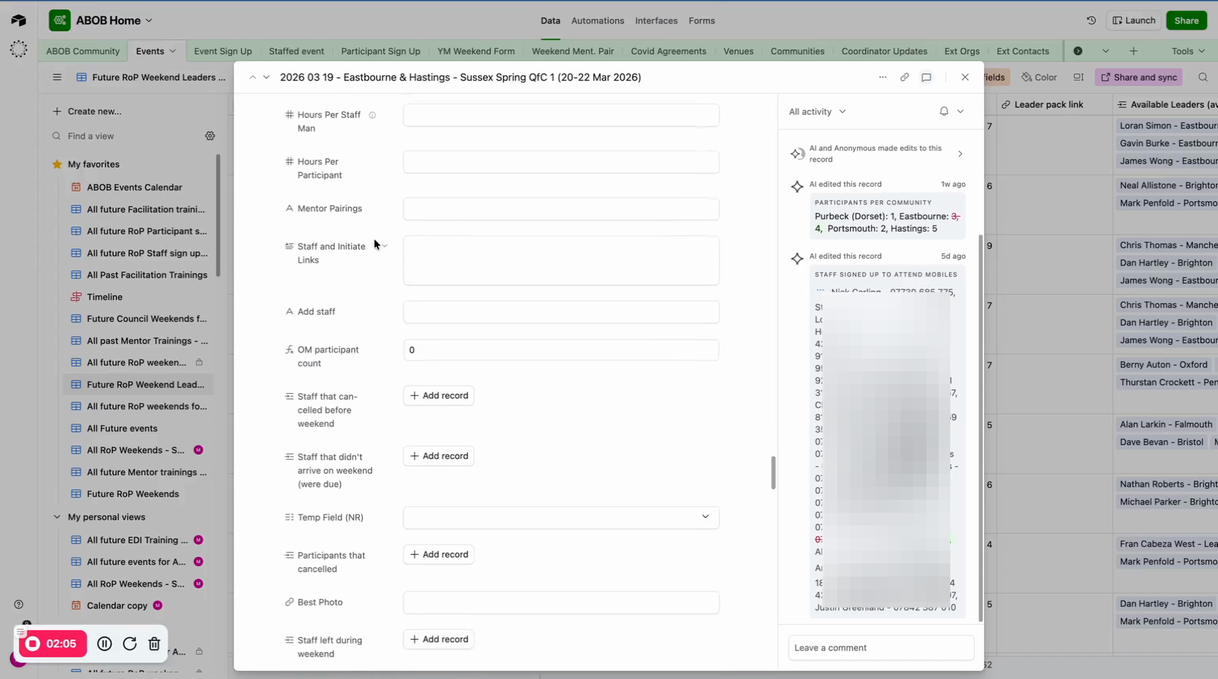The height and width of the screenshot is (679, 1218).
Task: Click the notification bell in activity panel
Action: point(943,111)
